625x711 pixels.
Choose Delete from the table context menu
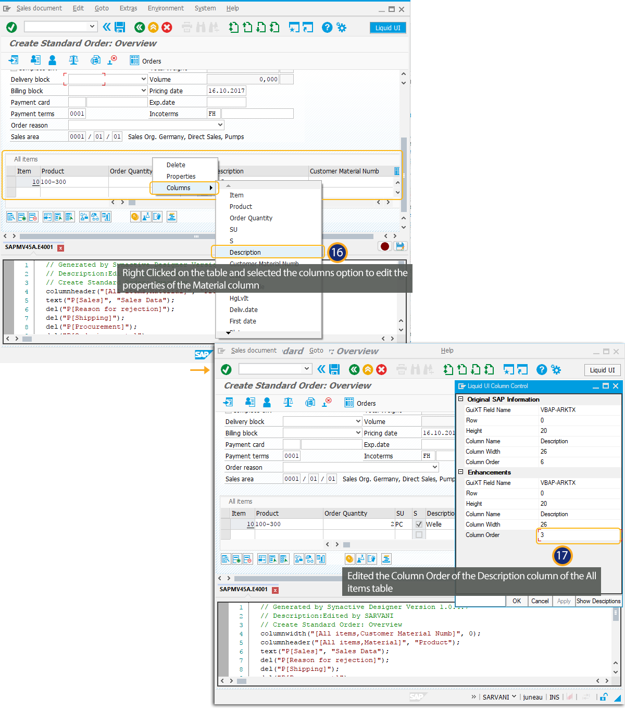(x=176, y=165)
